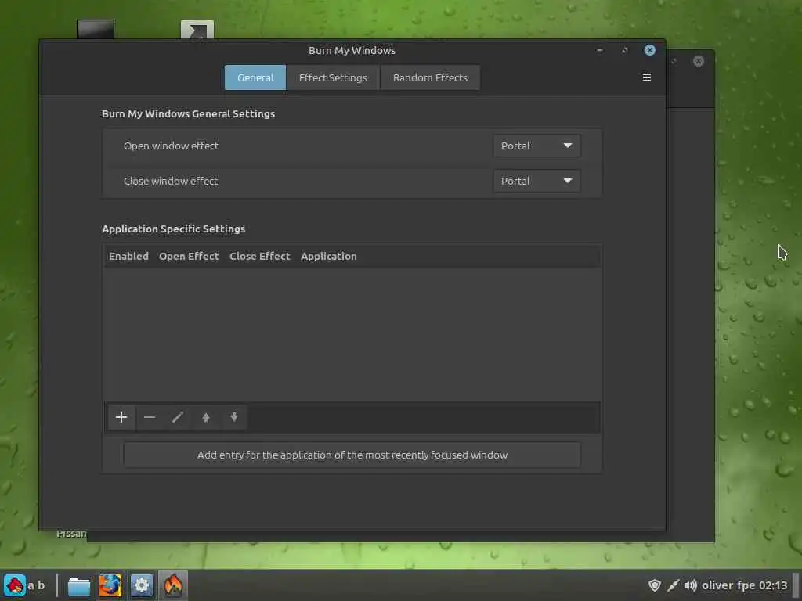This screenshot has width=802, height=601.
Task: Click Add entry for most recently focused window
Action: (352, 455)
